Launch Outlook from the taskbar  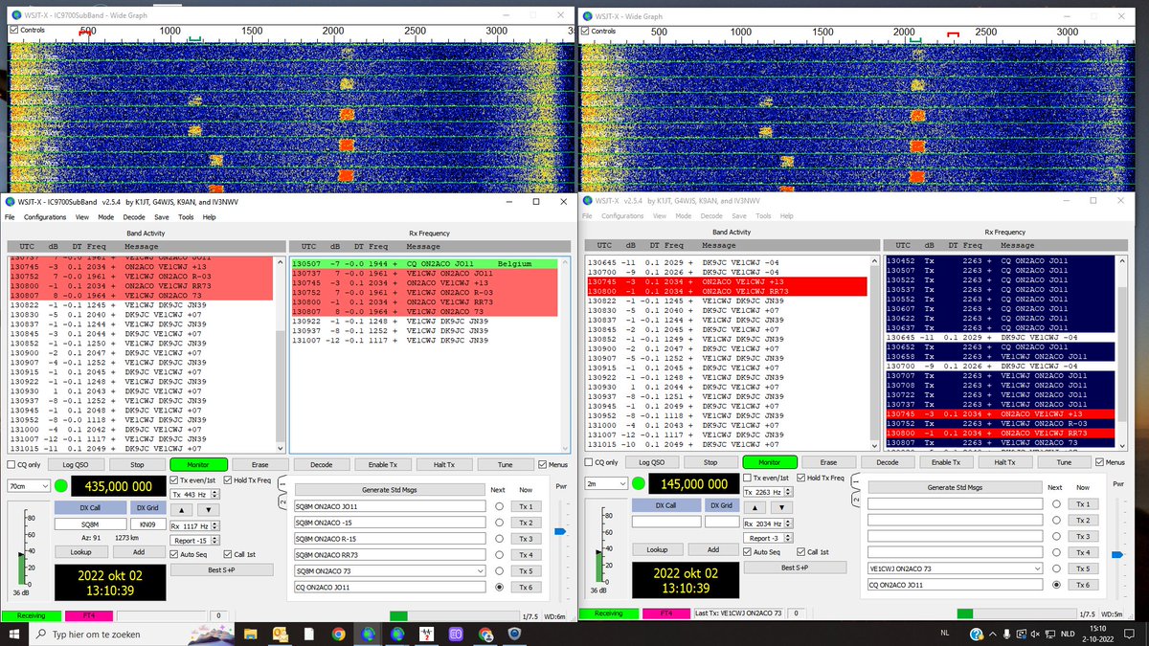click(x=281, y=634)
